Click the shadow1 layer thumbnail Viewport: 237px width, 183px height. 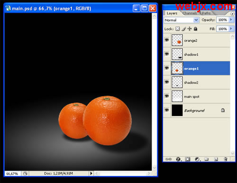(177, 54)
